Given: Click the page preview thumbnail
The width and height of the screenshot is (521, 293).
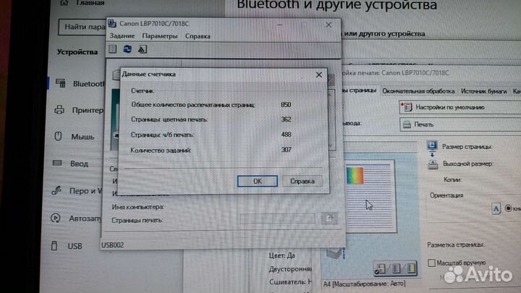Looking at the screenshot, I should point(370,196).
